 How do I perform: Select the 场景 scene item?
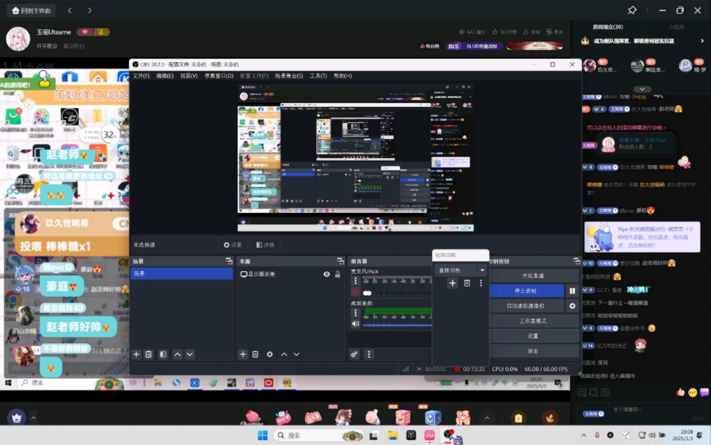pos(181,273)
